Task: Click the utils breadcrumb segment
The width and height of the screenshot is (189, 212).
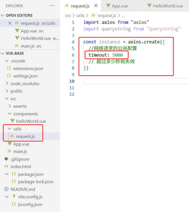Action: tap(80, 16)
